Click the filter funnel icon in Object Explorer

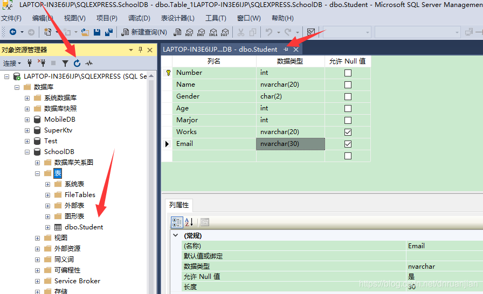point(65,64)
